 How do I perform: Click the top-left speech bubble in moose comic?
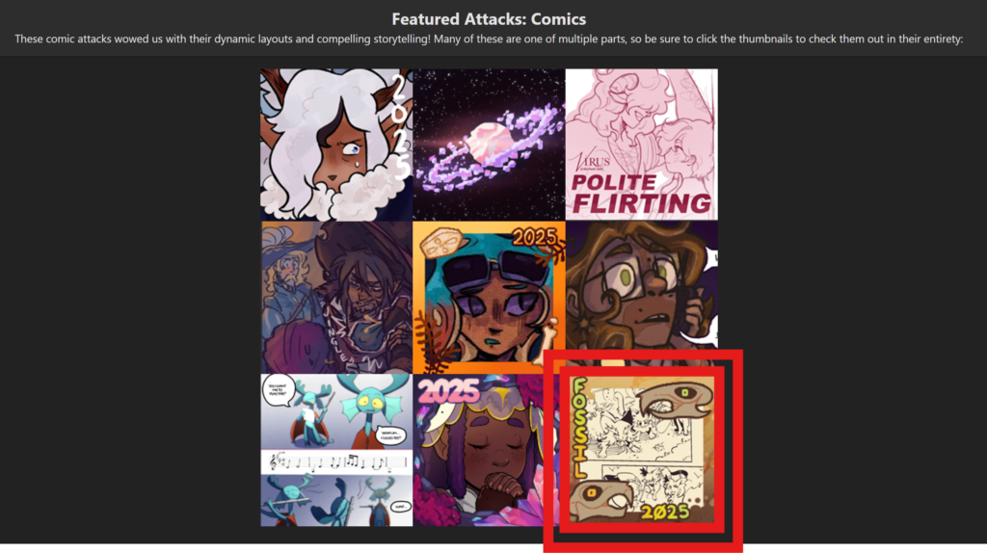point(278,390)
